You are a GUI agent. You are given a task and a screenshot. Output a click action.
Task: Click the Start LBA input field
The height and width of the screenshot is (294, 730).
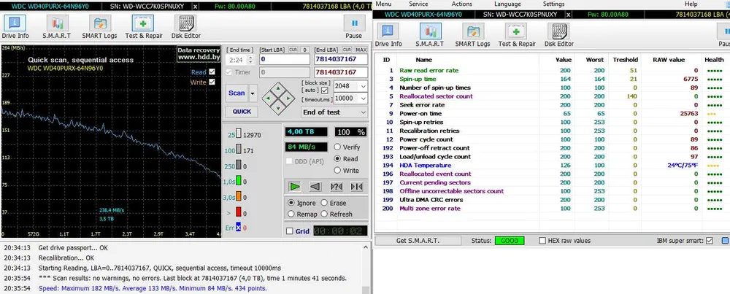click(x=285, y=60)
